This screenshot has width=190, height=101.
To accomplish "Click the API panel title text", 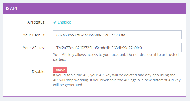I will [x=14, y=9].
